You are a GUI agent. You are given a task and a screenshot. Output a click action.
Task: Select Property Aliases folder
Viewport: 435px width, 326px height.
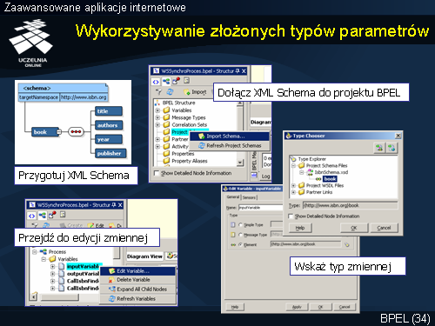tap(185, 161)
